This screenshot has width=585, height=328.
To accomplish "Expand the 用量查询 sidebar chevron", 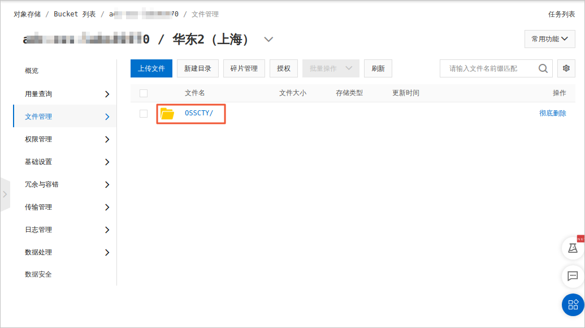I will [x=107, y=94].
